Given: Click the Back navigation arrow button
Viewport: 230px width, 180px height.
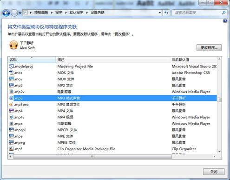Looking at the screenshot, I should point(6,13).
